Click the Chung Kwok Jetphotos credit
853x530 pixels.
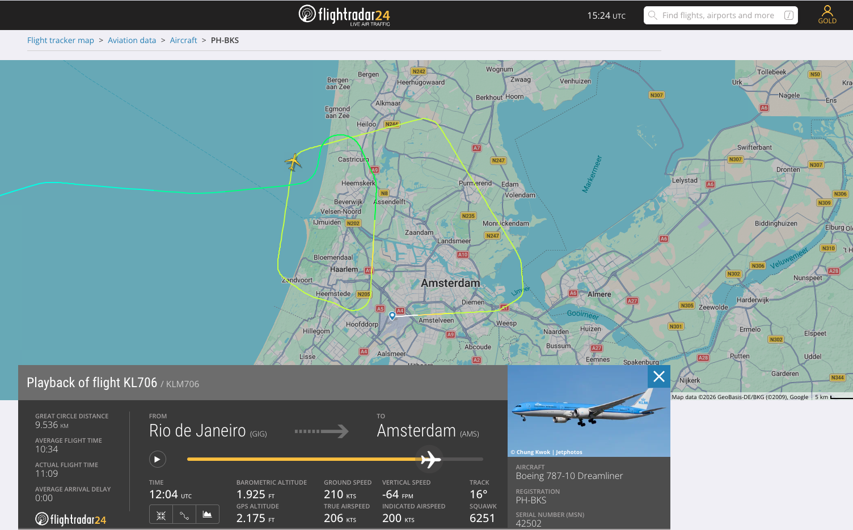(x=546, y=452)
